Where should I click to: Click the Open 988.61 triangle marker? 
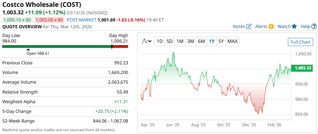pyautogui.click(x=28, y=49)
